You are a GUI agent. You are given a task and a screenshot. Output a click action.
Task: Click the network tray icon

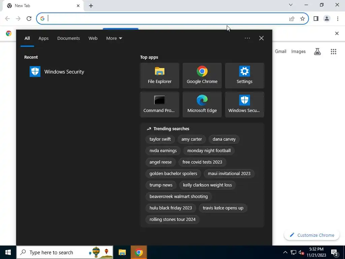click(293, 252)
